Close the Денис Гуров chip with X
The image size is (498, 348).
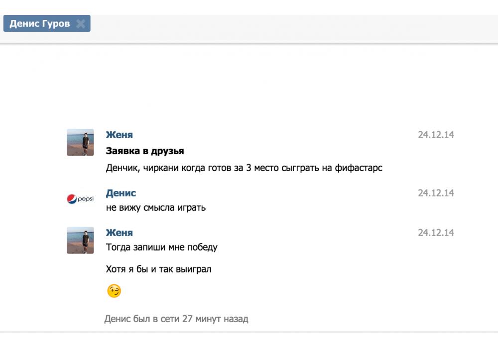point(81,23)
